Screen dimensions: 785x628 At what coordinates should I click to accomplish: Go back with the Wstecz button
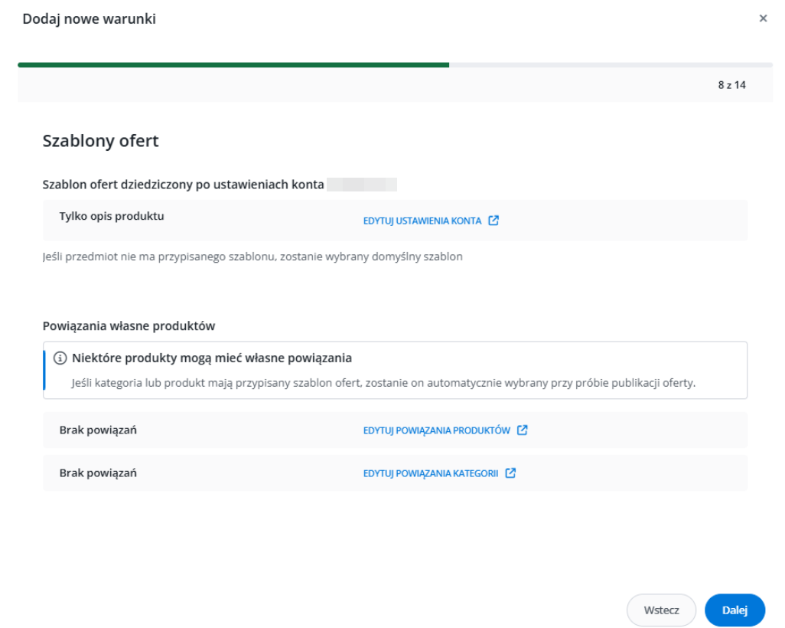(661, 610)
